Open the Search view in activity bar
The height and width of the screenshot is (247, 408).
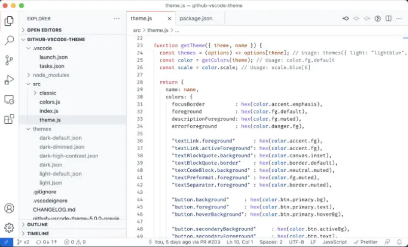pyautogui.click(x=9, y=41)
